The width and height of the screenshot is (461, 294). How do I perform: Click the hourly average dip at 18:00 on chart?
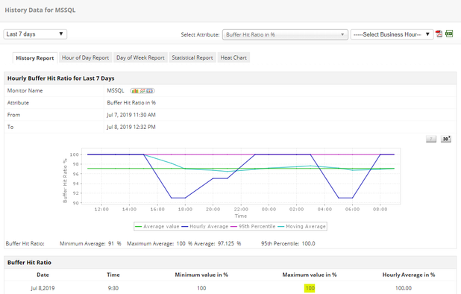pyautogui.click(x=185, y=198)
